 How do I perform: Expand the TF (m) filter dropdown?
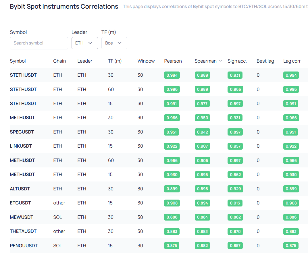pos(114,43)
